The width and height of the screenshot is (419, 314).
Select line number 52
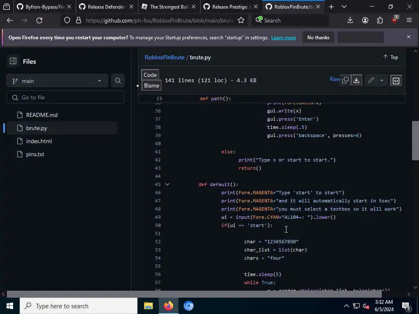pos(158,242)
